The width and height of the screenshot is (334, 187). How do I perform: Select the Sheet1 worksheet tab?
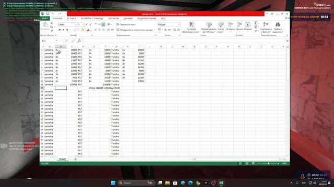point(63,159)
